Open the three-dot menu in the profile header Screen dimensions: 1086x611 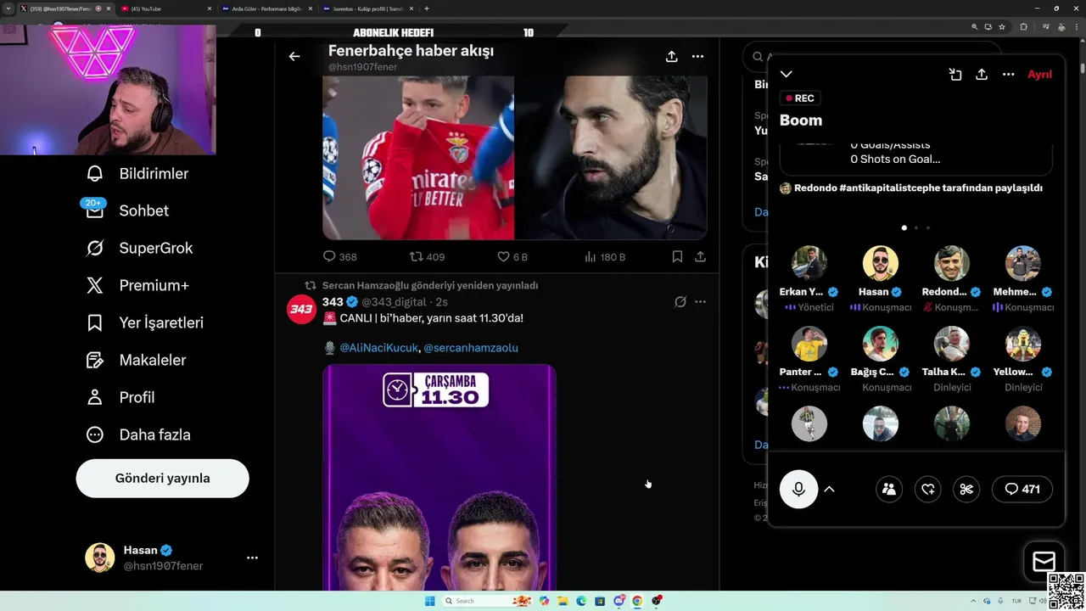697,57
